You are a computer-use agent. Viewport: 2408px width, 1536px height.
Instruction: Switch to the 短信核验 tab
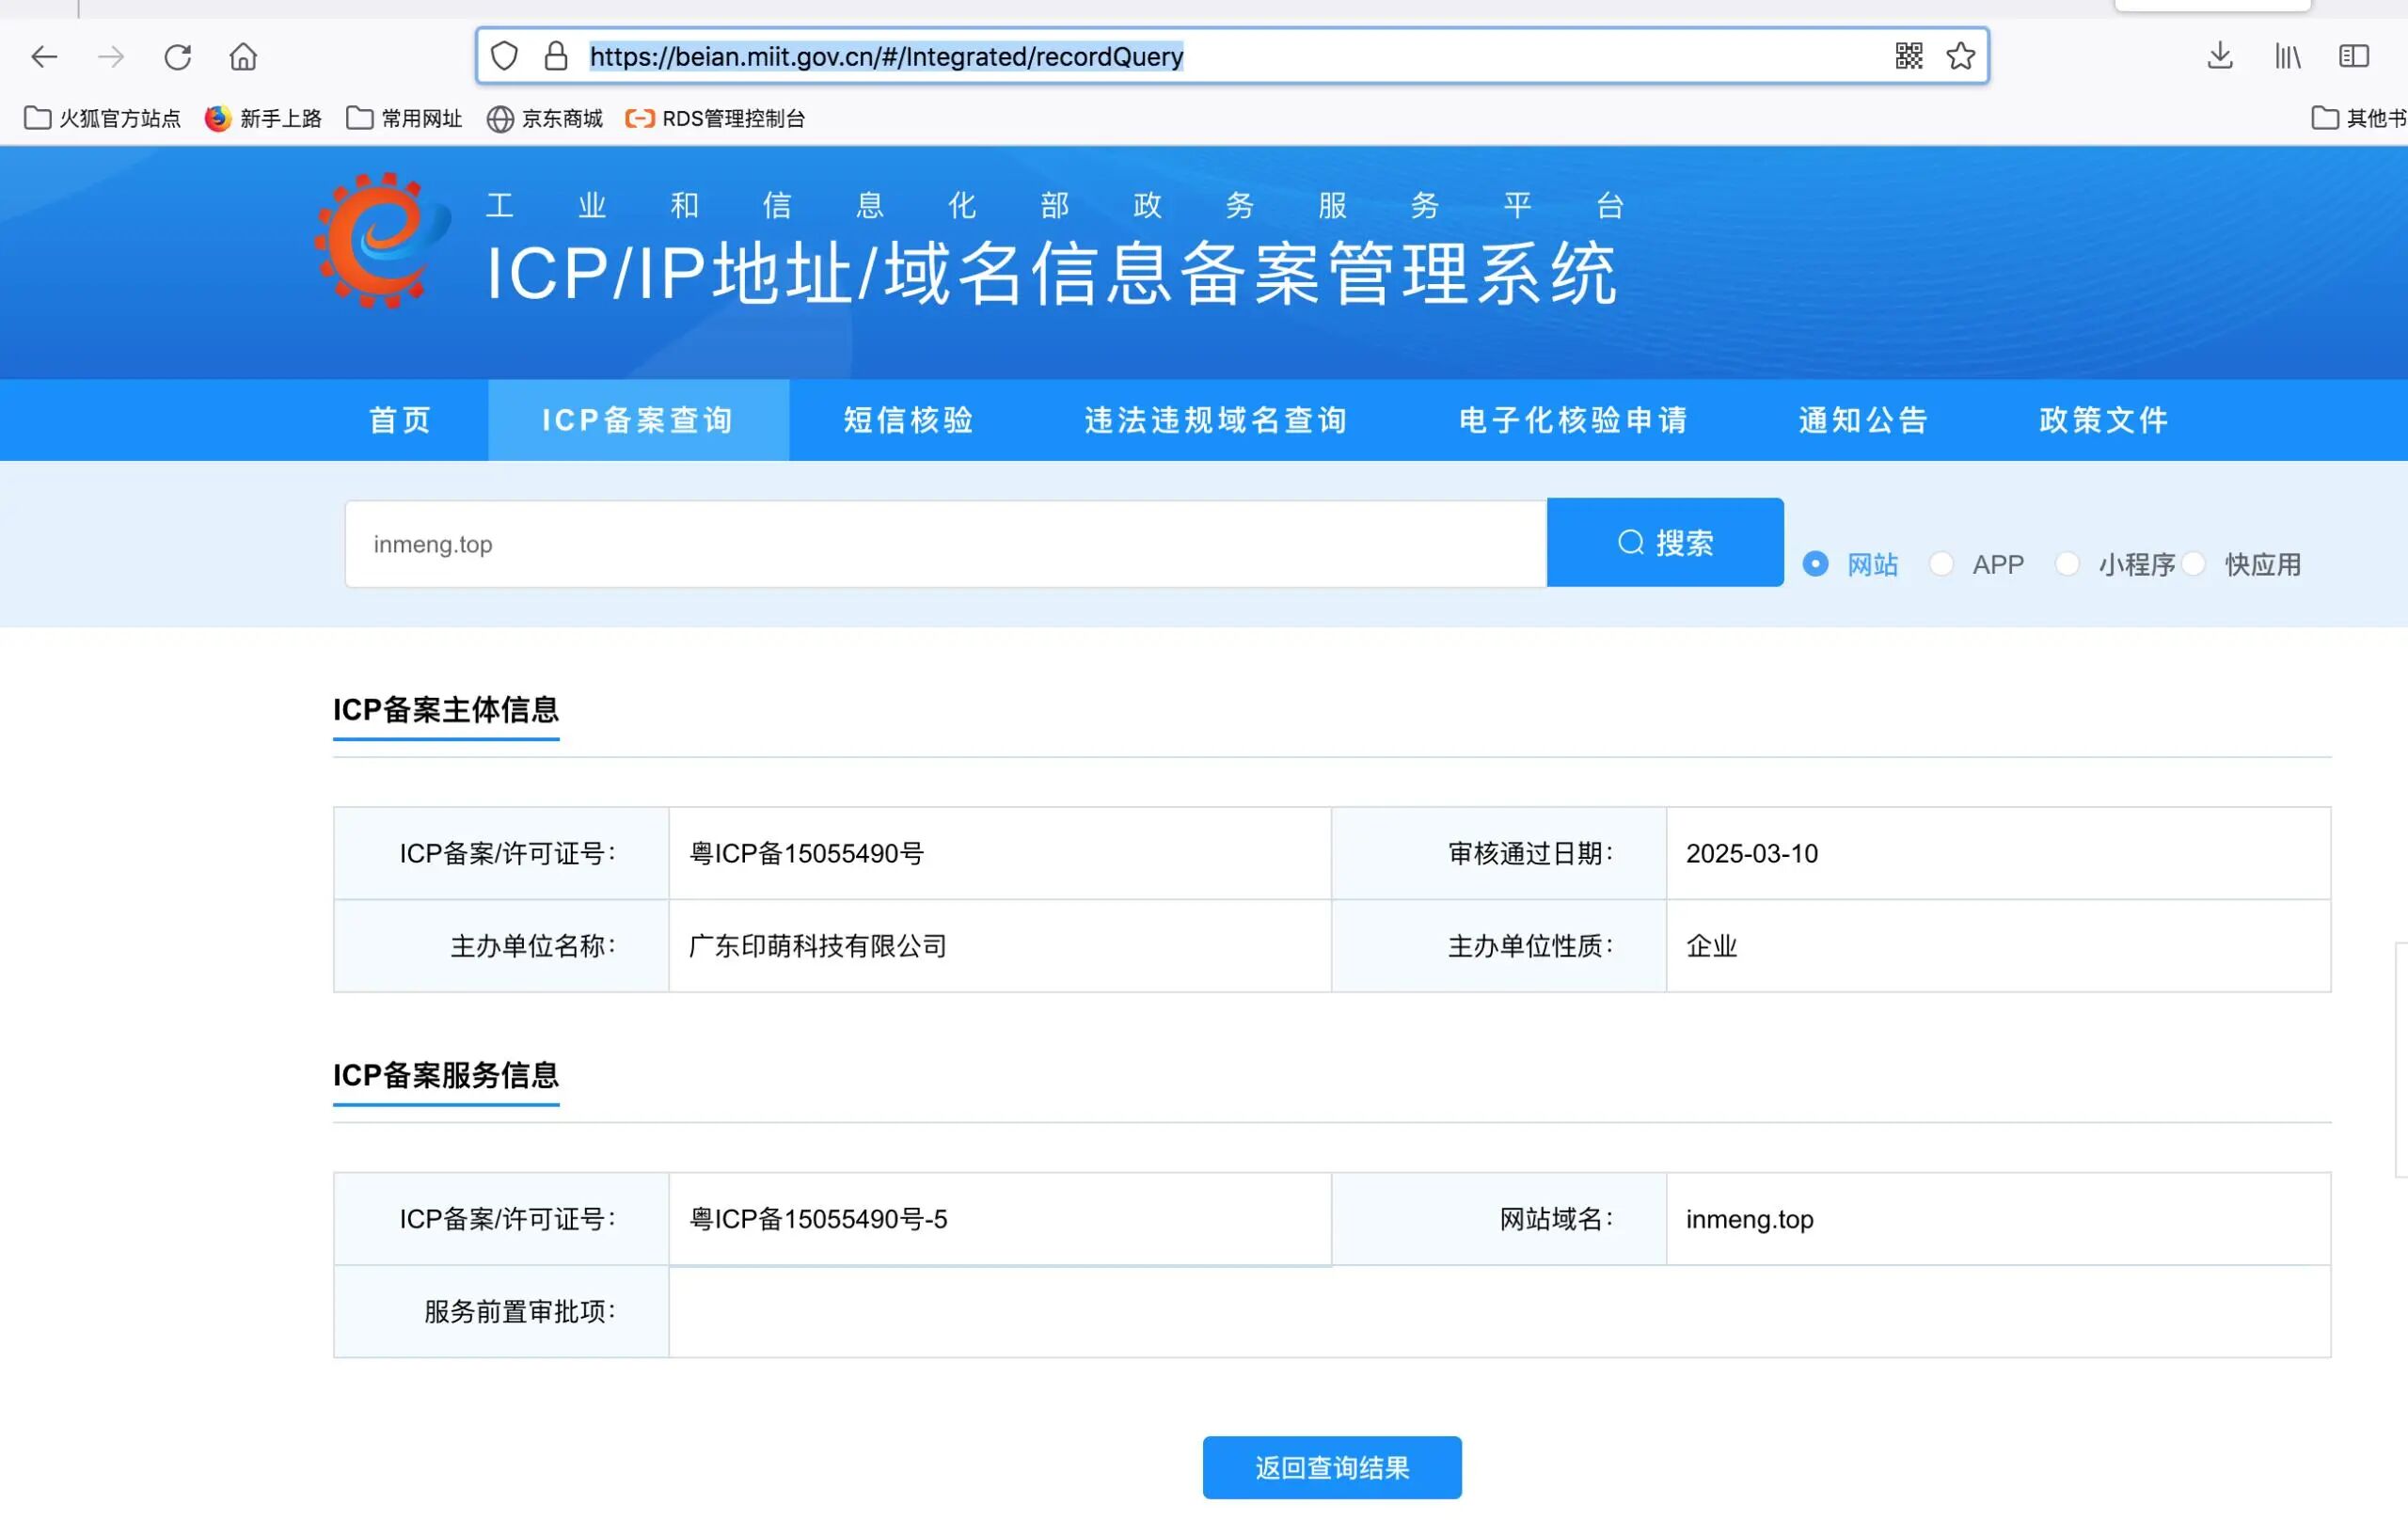pos(908,420)
